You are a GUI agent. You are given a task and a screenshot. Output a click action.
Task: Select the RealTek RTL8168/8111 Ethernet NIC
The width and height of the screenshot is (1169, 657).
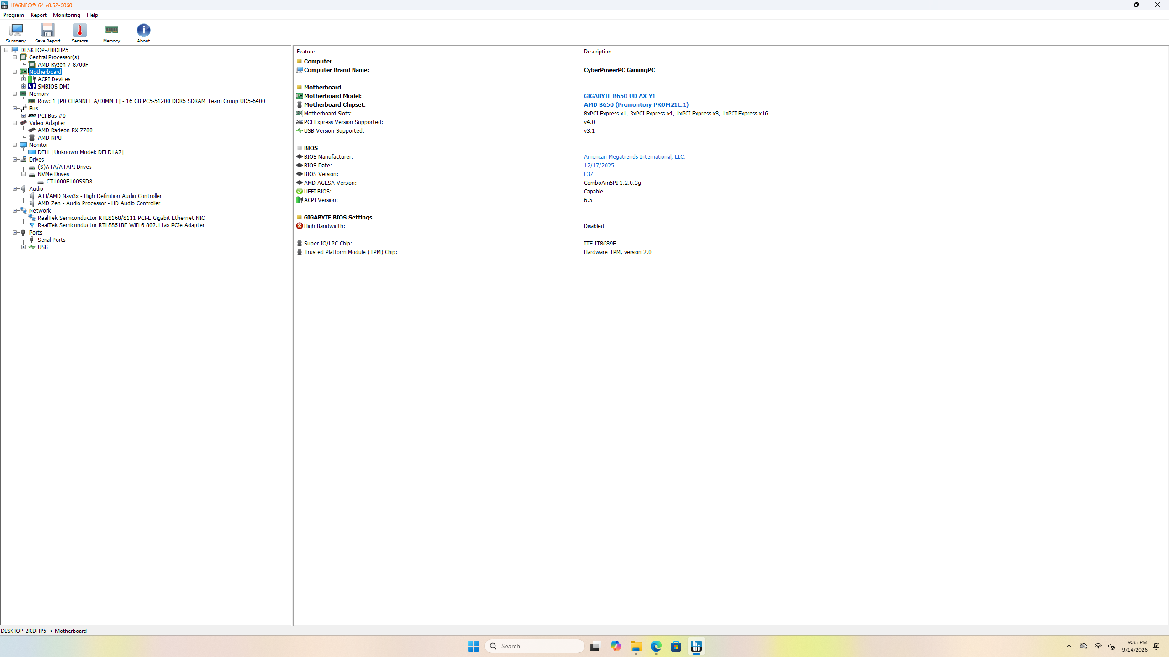121,218
